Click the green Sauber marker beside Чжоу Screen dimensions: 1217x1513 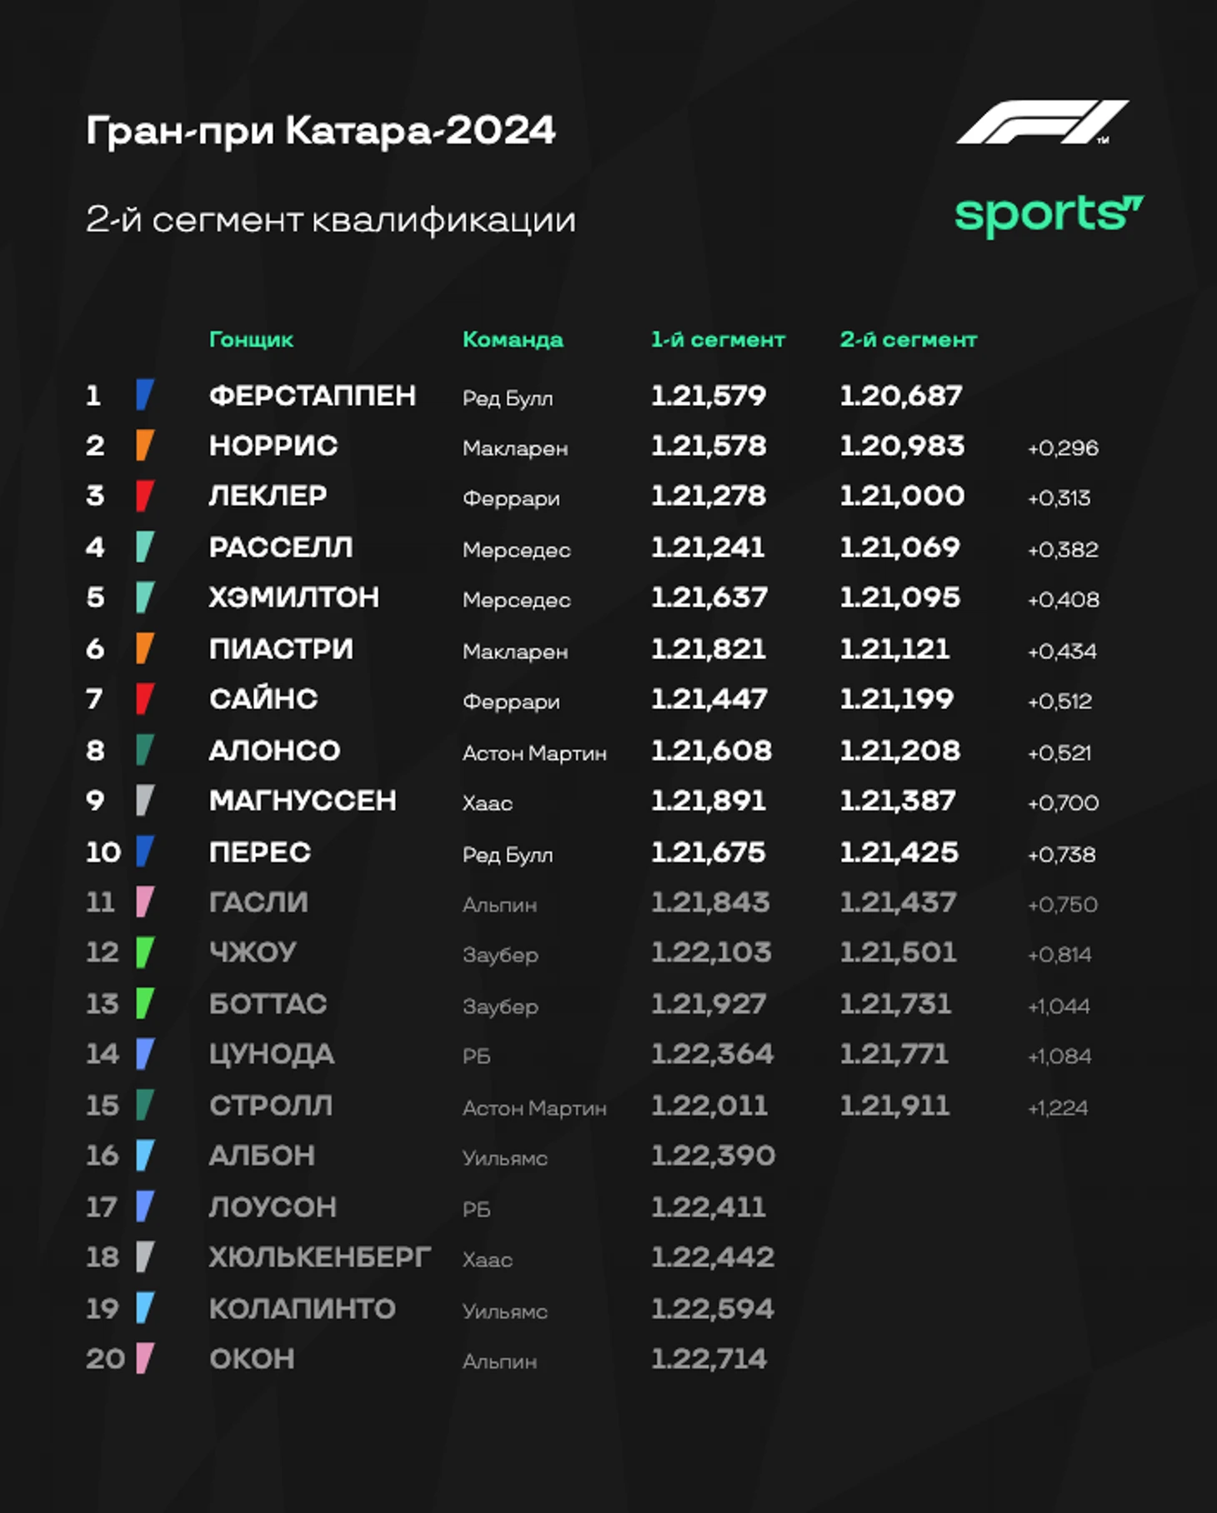[145, 952]
